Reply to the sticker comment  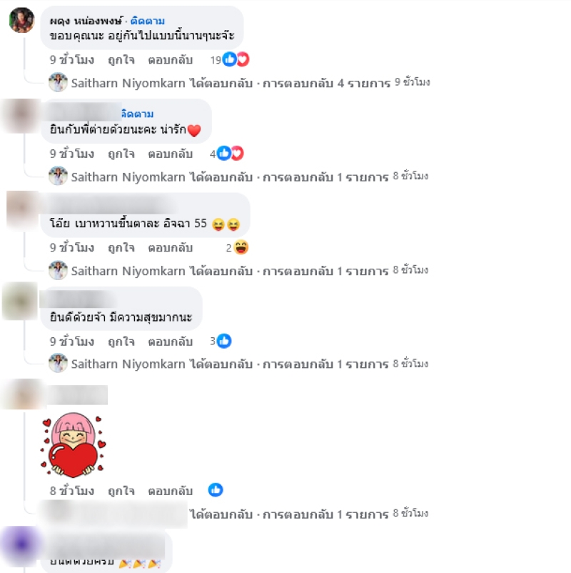click(x=170, y=490)
